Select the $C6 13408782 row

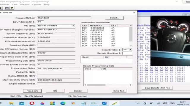[105, 39]
